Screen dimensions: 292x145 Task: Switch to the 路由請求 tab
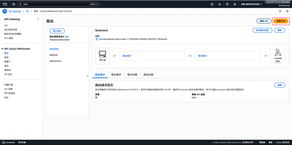pos(100,75)
